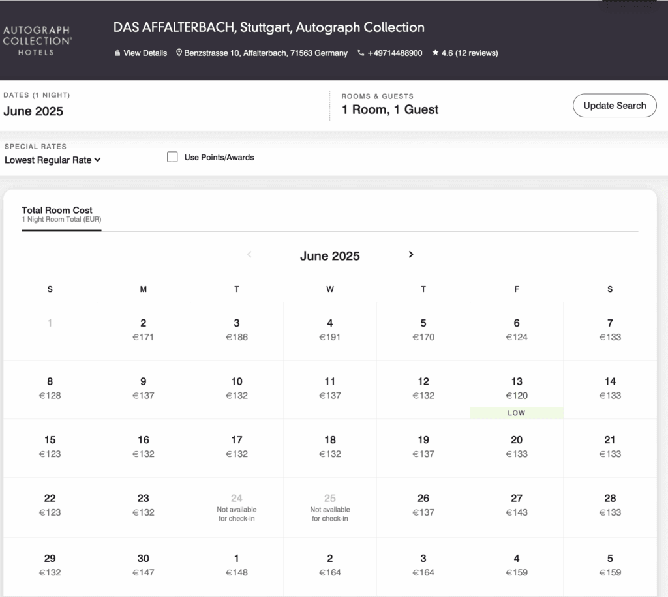Choose June 6 priced at €124

[517, 330]
